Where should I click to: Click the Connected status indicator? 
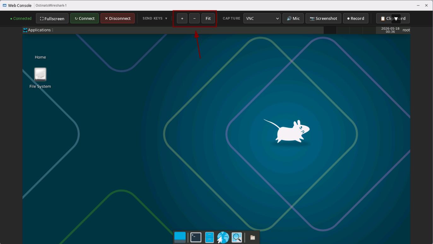[21, 19]
